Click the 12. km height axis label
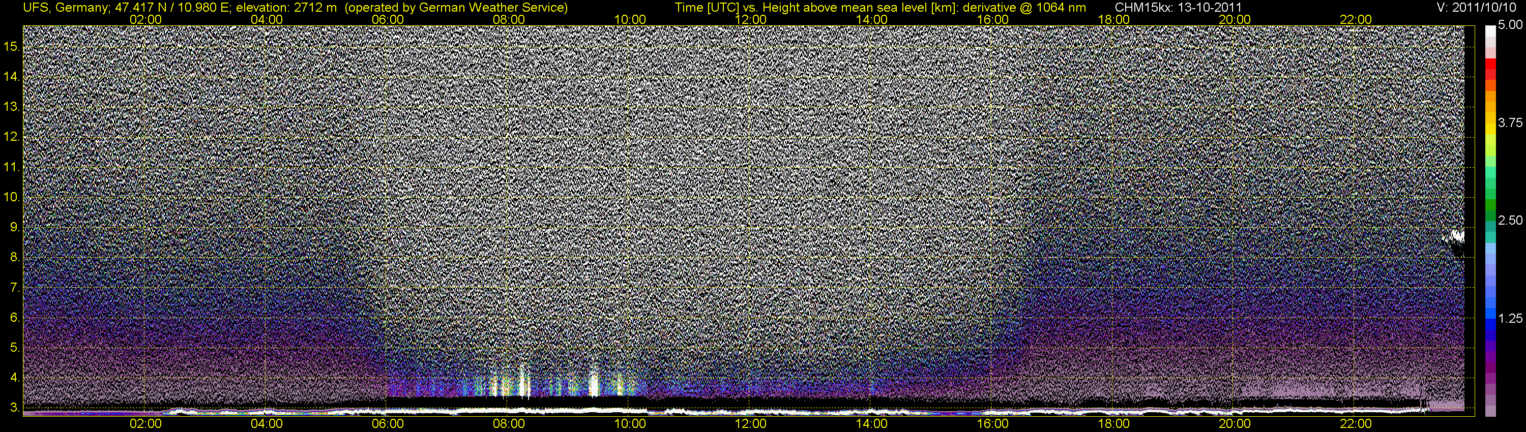The width and height of the screenshot is (1526, 432). (12, 137)
